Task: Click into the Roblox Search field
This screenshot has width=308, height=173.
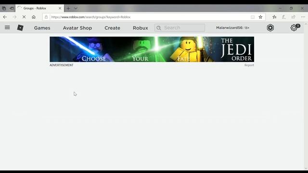Action: [180, 28]
